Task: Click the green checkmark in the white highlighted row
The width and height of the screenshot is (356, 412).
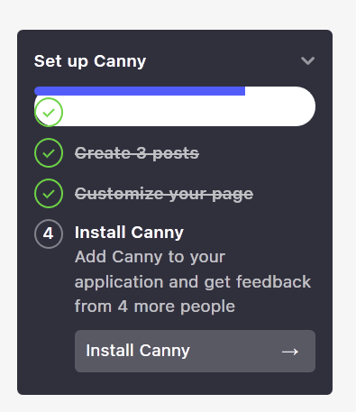Action: [x=49, y=113]
